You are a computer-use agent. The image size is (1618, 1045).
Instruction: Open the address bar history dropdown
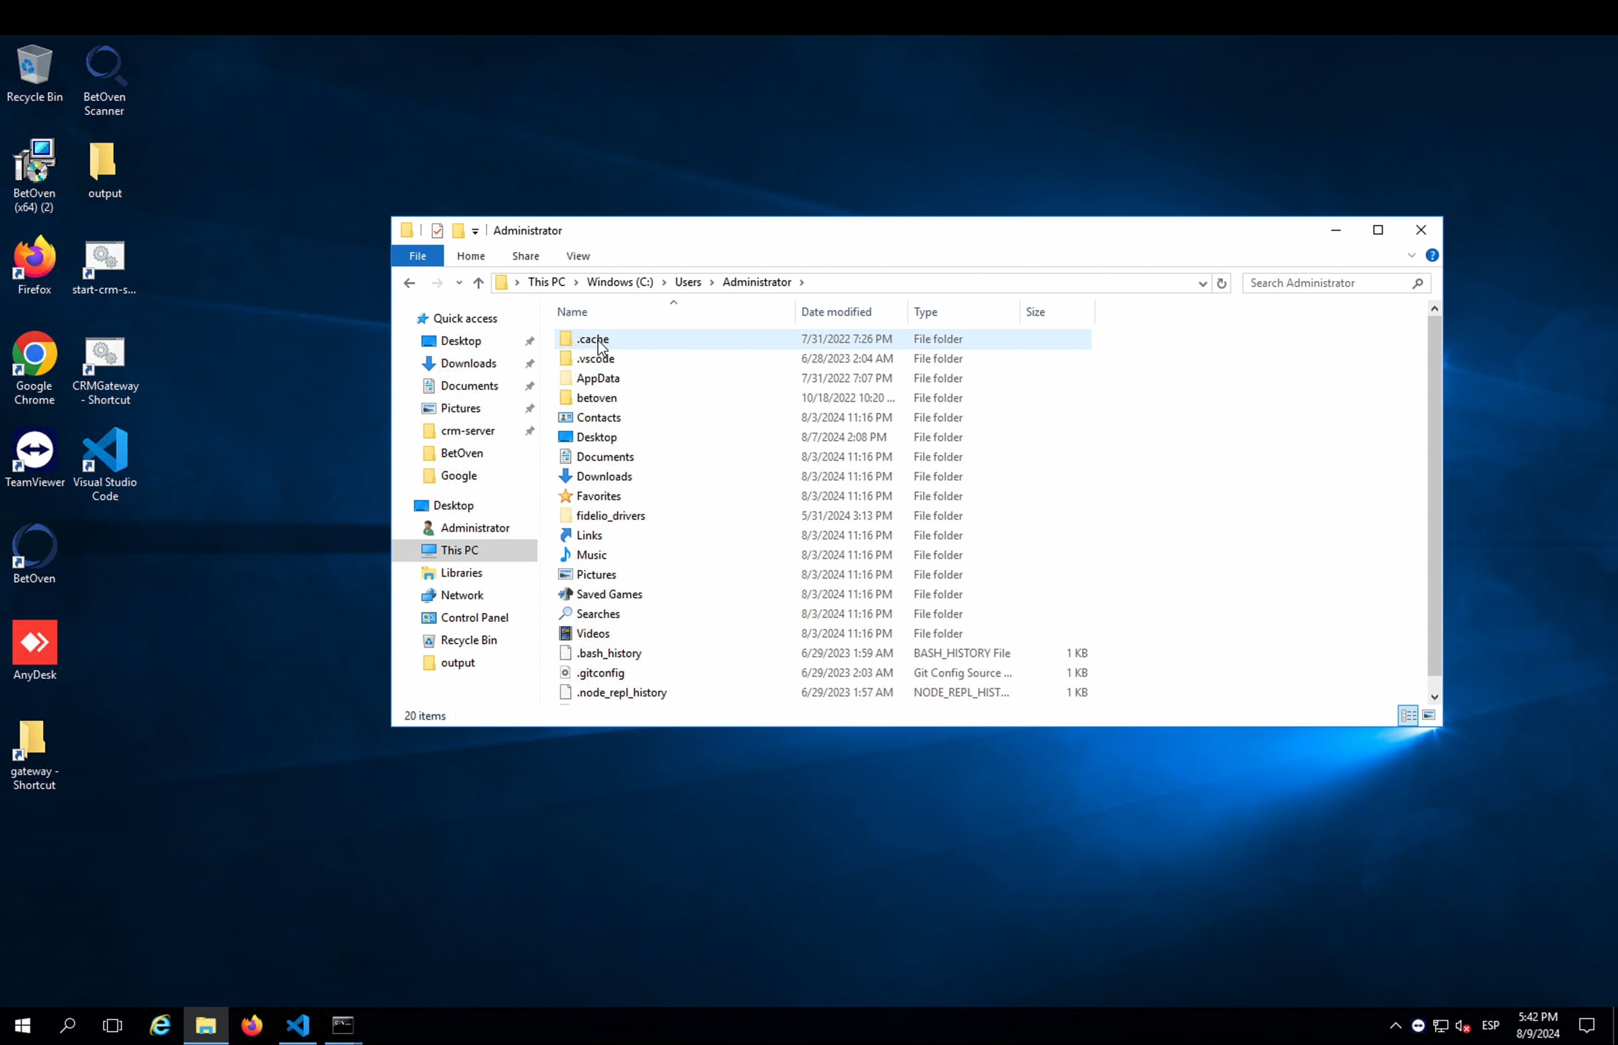(1203, 284)
